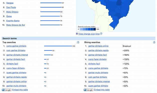Open rising search 'ganhar dinheiro rapido'
157x93 pixels.
(98, 50)
